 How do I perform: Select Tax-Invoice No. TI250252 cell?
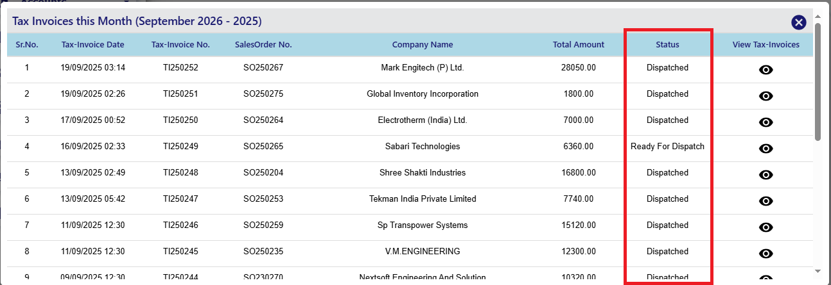(180, 68)
